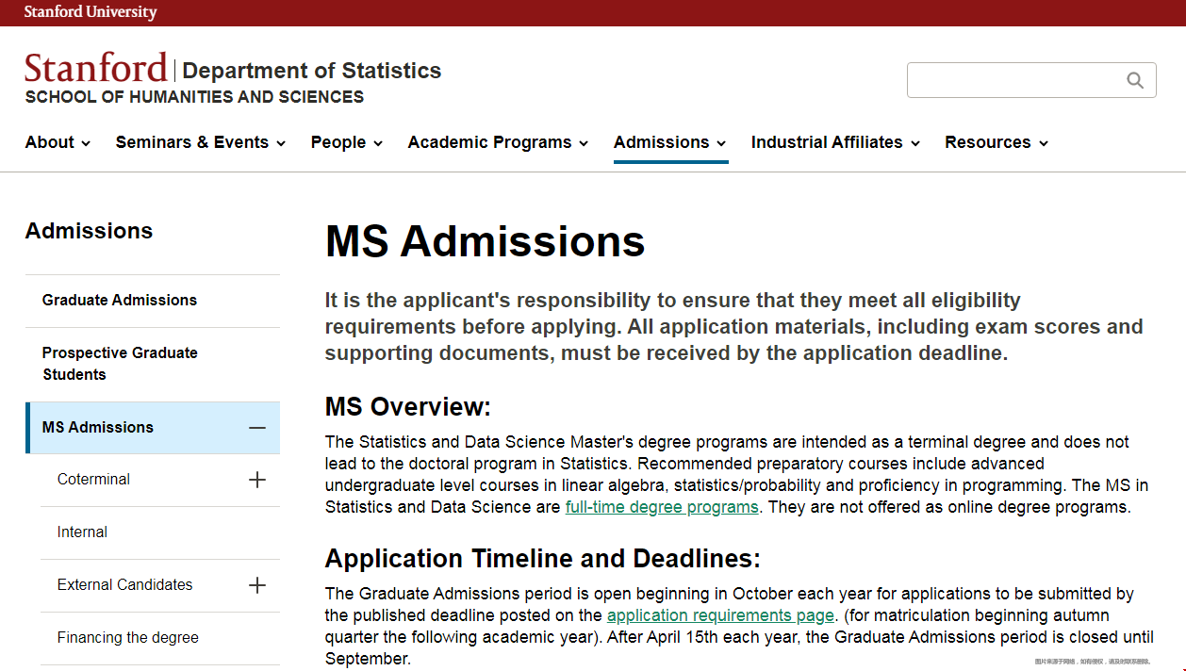Open Prospective Graduate Students sidebar link
The height and width of the screenshot is (671, 1186).
[x=120, y=364]
